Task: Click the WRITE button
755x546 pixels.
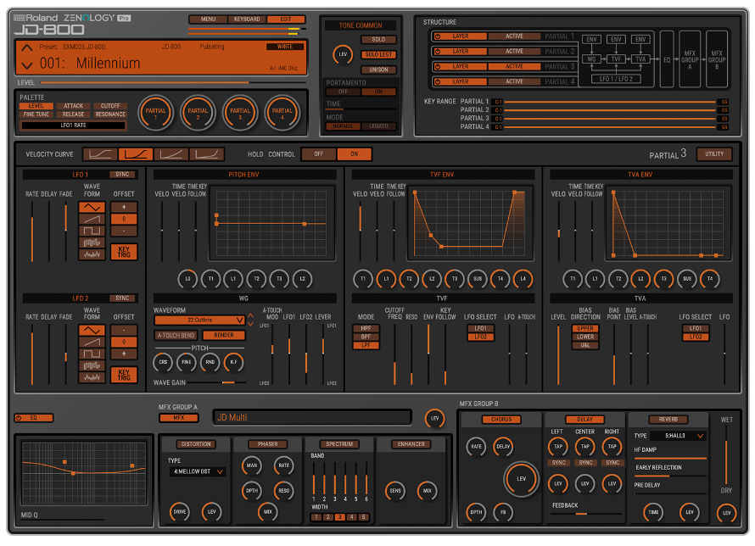Action: 285,47
